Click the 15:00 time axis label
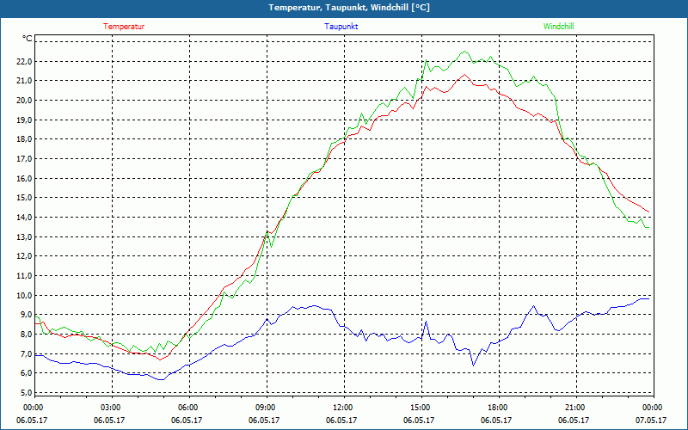The width and height of the screenshot is (688, 430). 421,408
